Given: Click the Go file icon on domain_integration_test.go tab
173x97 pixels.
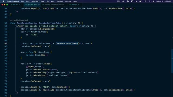Looking at the screenshot, I should 43,5.
